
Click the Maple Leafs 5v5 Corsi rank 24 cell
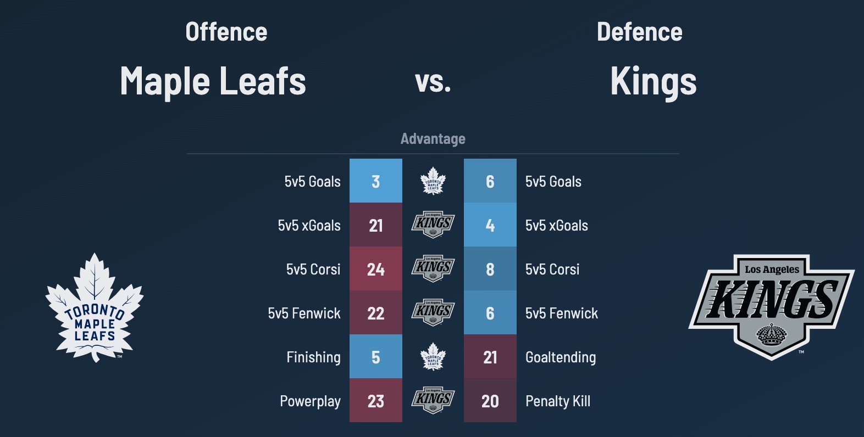point(376,269)
